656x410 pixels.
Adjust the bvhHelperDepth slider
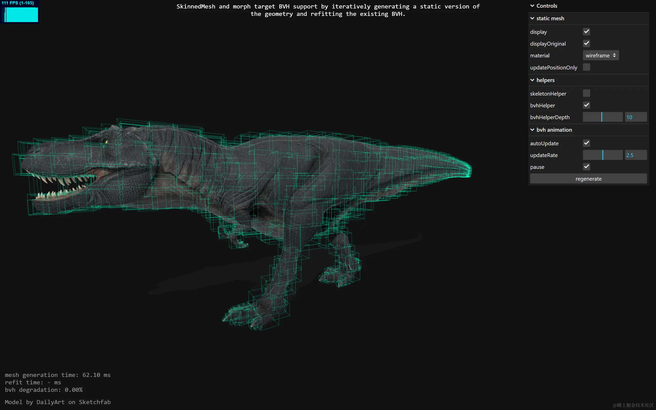coord(603,117)
